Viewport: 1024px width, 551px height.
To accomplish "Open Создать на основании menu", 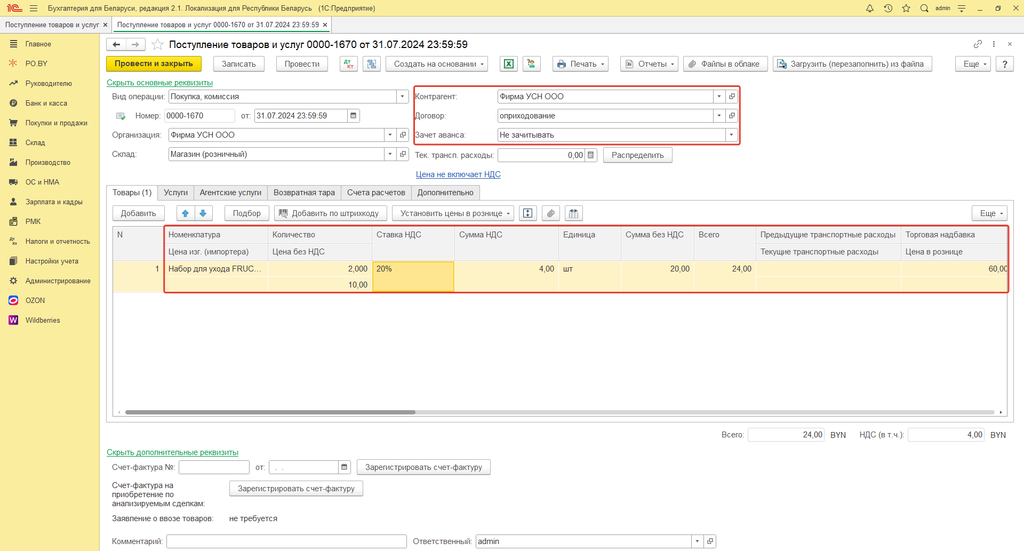I will [437, 64].
